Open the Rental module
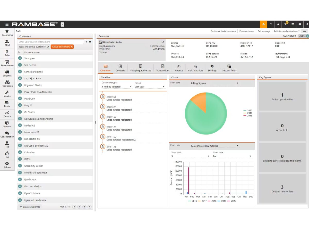The image size is (309, 232). coord(7,104)
